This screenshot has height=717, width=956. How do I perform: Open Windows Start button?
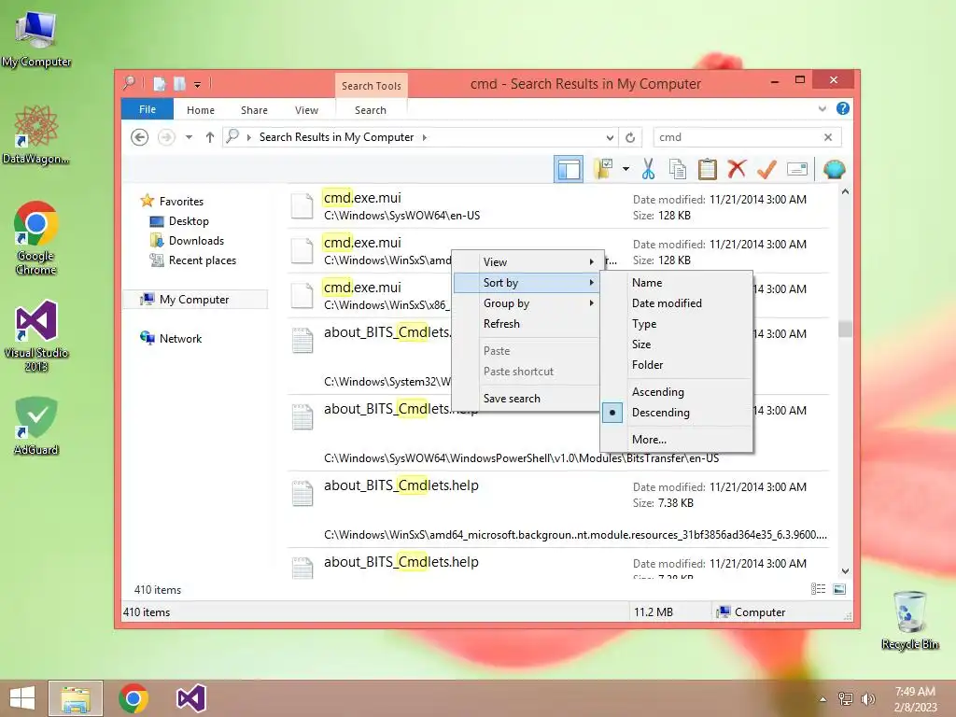(x=22, y=698)
